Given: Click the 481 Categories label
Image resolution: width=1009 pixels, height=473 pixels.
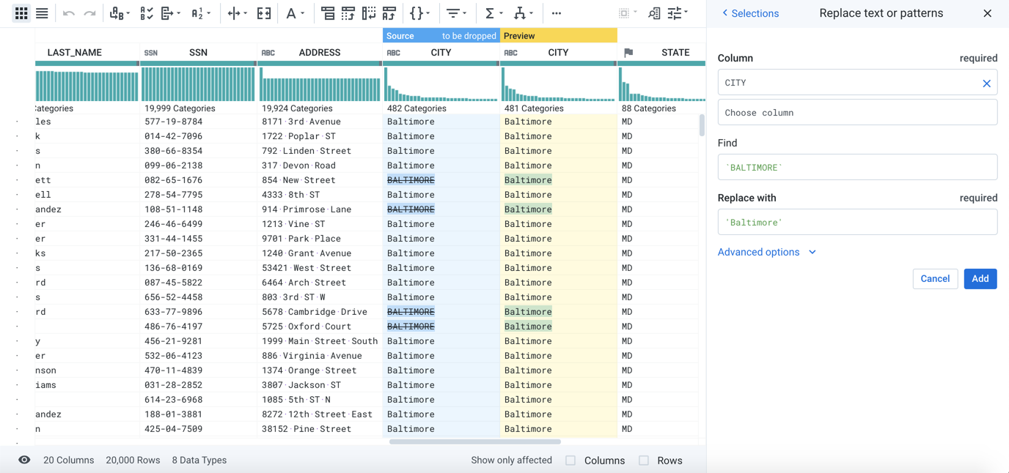Looking at the screenshot, I should coord(534,108).
